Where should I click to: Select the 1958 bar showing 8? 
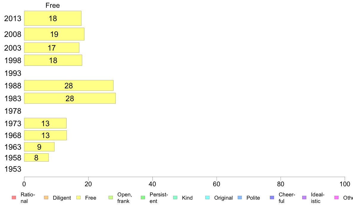coord(36,157)
